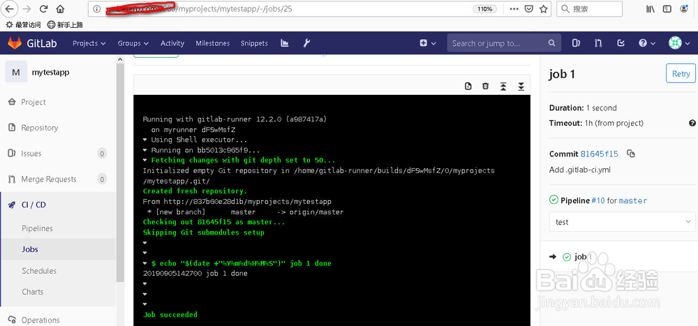This screenshot has height=326, width=698.
Task: Click the passed pipeline status icon
Action: [x=554, y=200]
